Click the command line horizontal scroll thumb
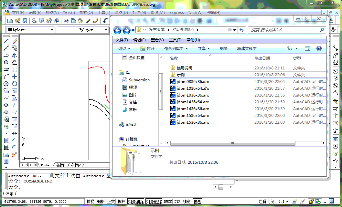 click(221, 187)
